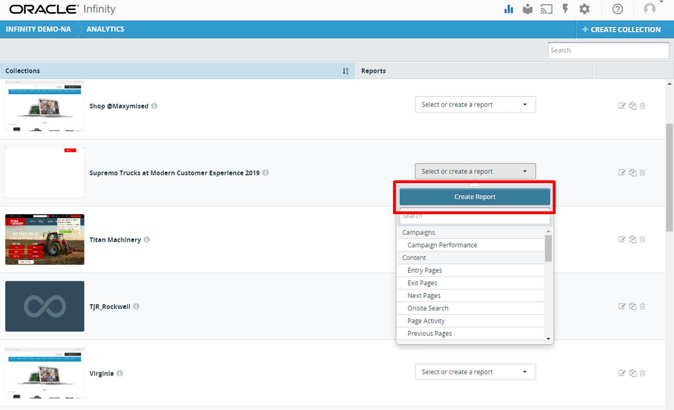Collapse Supremo Trucks report dropdown
The width and height of the screenshot is (674, 410).
tap(475, 172)
